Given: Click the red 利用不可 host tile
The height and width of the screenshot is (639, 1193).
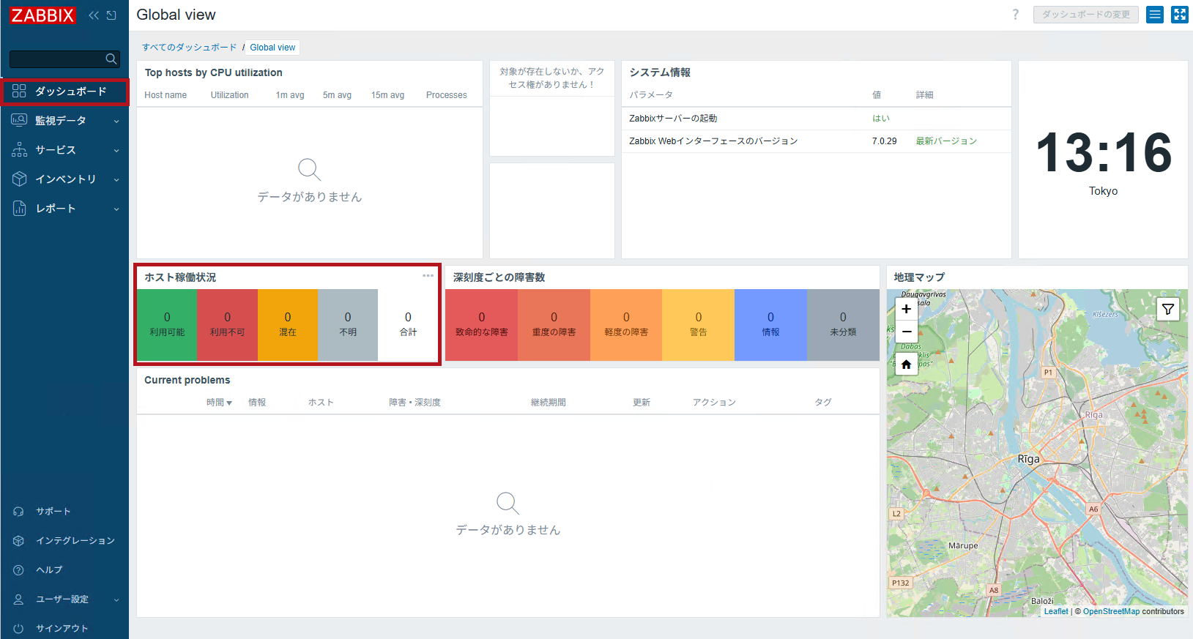Looking at the screenshot, I should tap(227, 325).
